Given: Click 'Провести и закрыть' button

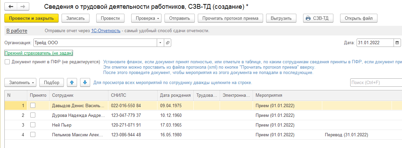Looking at the screenshot, I should point(32,18).
